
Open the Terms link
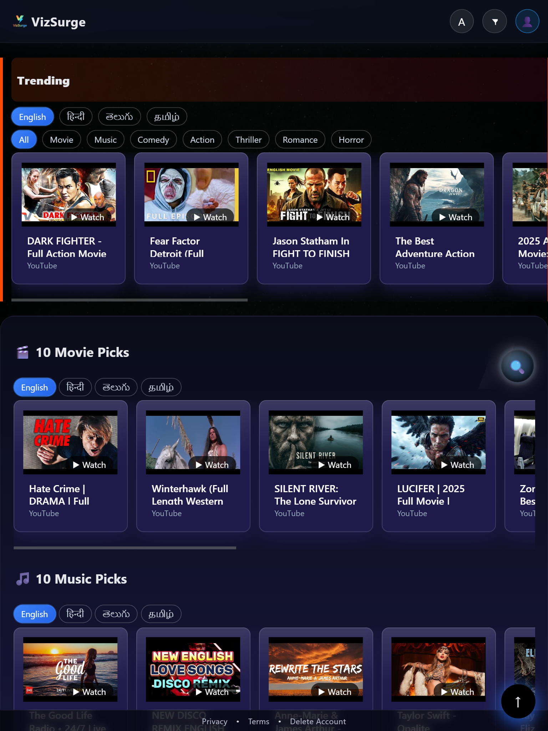(259, 721)
